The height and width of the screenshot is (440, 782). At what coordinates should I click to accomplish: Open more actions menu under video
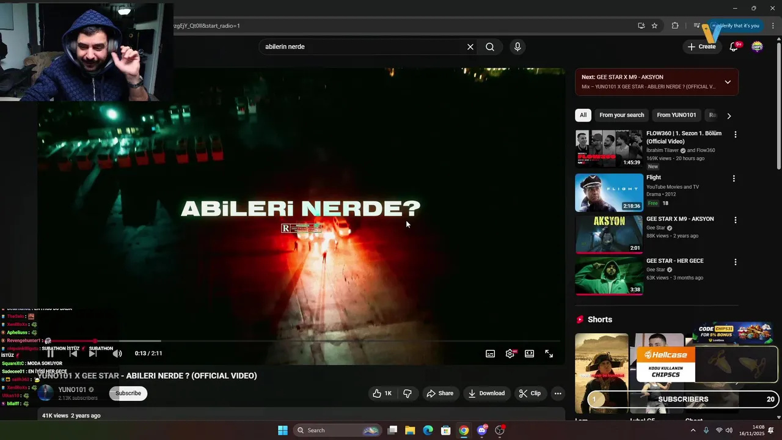pyautogui.click(x=558, y=394)
